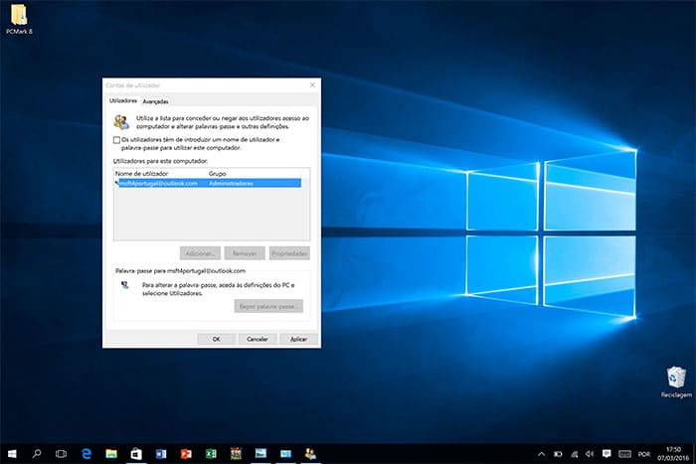Launch PowerPoint from the taskbar
The width and height of the screenshot is (696, 464).
186,453
